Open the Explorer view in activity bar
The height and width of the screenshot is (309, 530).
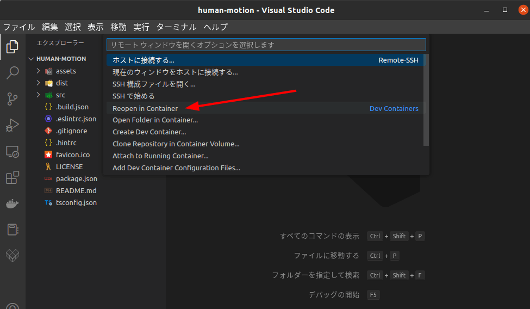point(13,47)
